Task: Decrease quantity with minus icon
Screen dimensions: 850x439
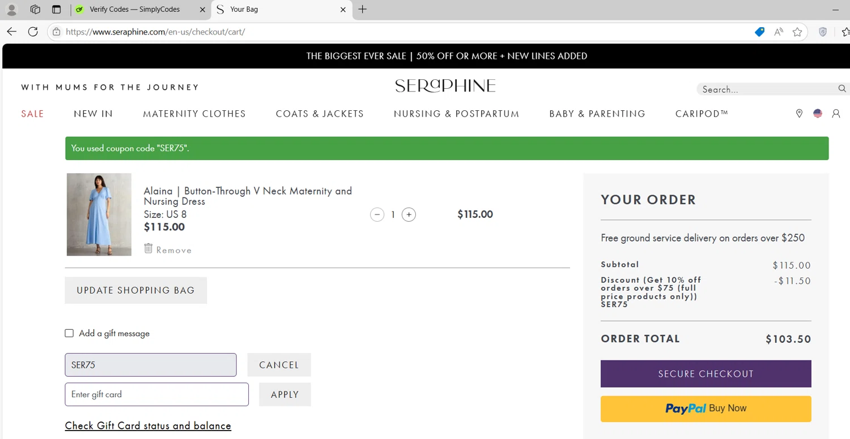Action: coord(377,214)
